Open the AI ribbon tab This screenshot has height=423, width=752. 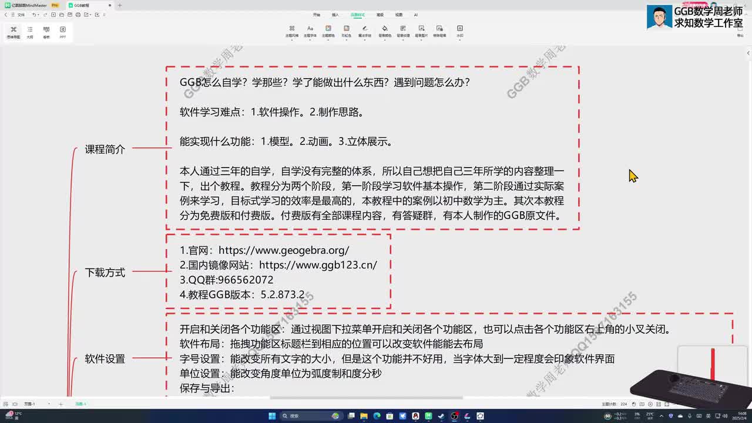tap(416, 15)
